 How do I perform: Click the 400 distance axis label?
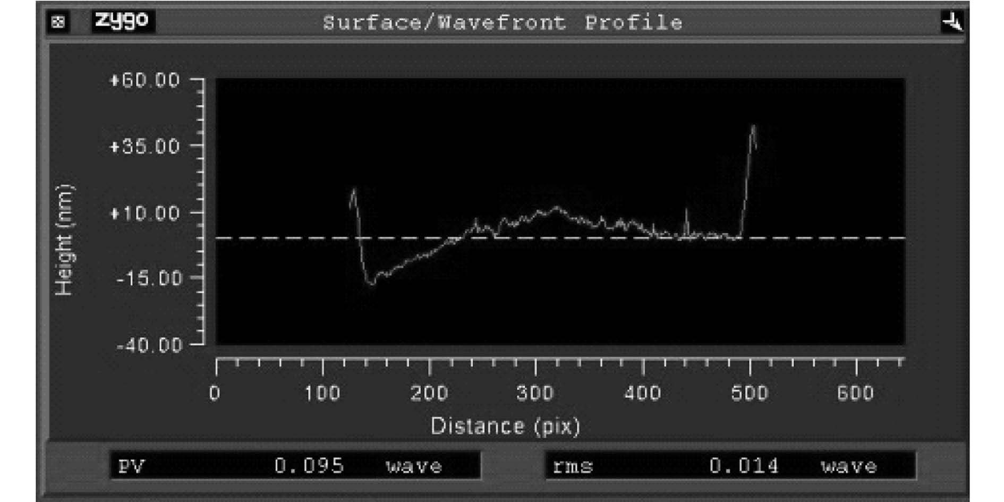coord(643,393)
